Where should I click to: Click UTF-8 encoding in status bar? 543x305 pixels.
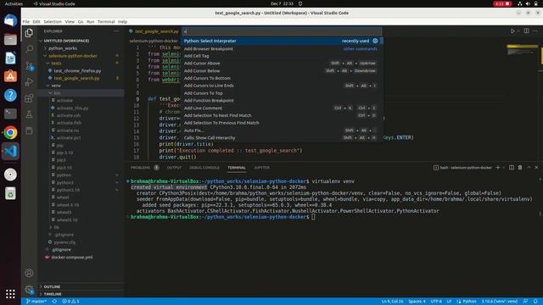pyautogui.click(x=436, y=302)
